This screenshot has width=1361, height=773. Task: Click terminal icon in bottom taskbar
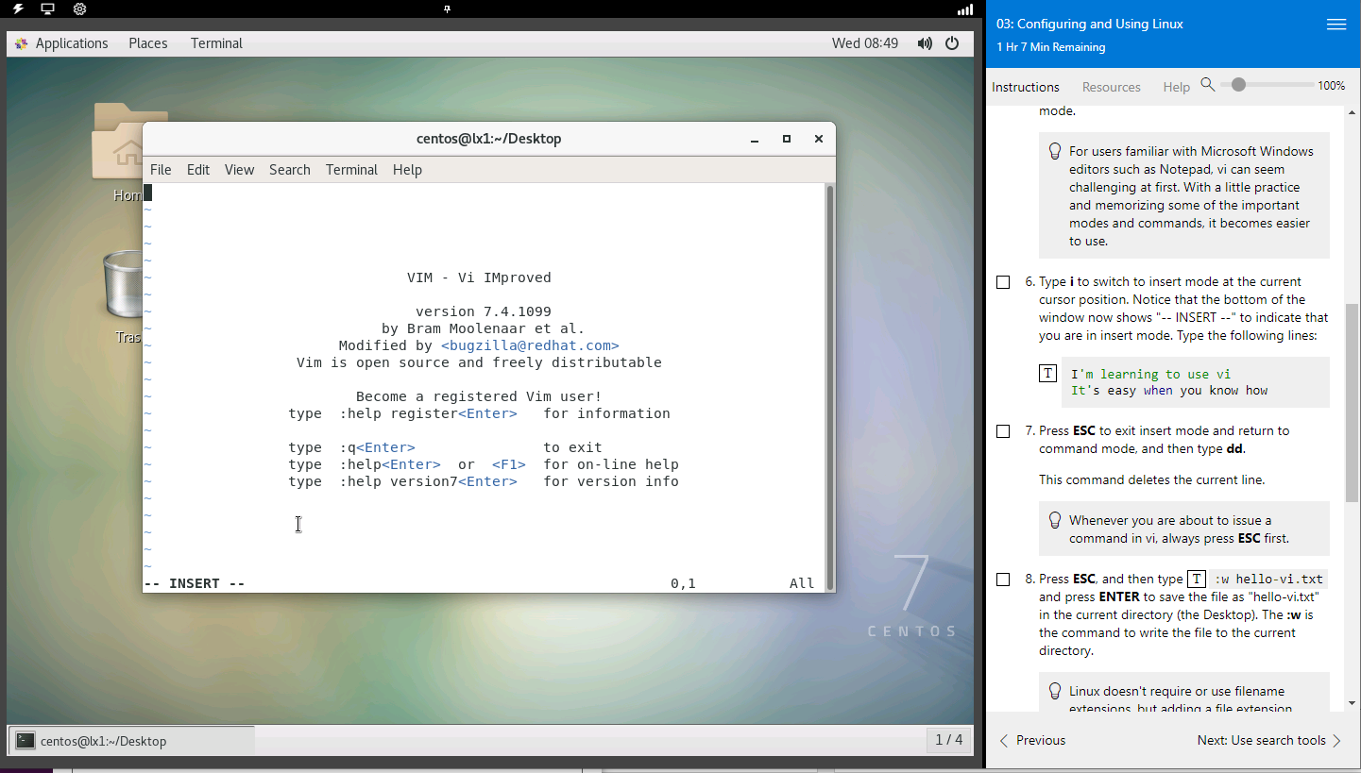tap(26, 741)
